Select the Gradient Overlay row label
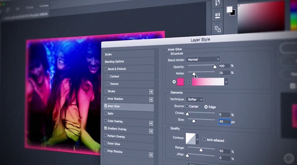 pyautogui.click(x=117, y=129)
